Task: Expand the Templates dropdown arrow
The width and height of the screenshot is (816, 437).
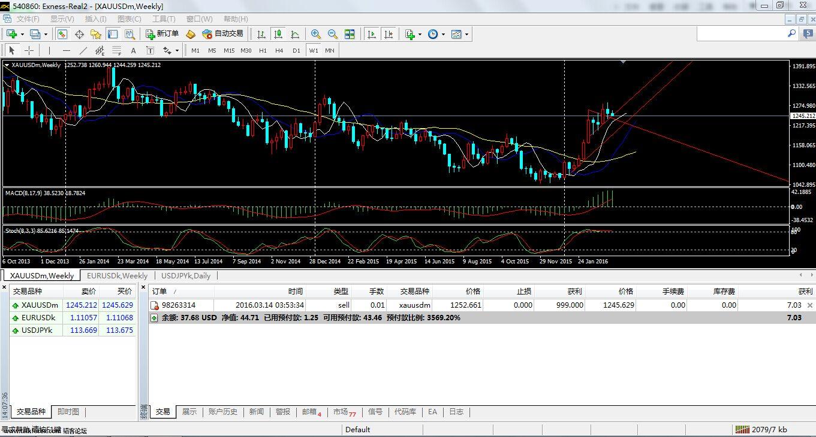Action: coord(466,34)
